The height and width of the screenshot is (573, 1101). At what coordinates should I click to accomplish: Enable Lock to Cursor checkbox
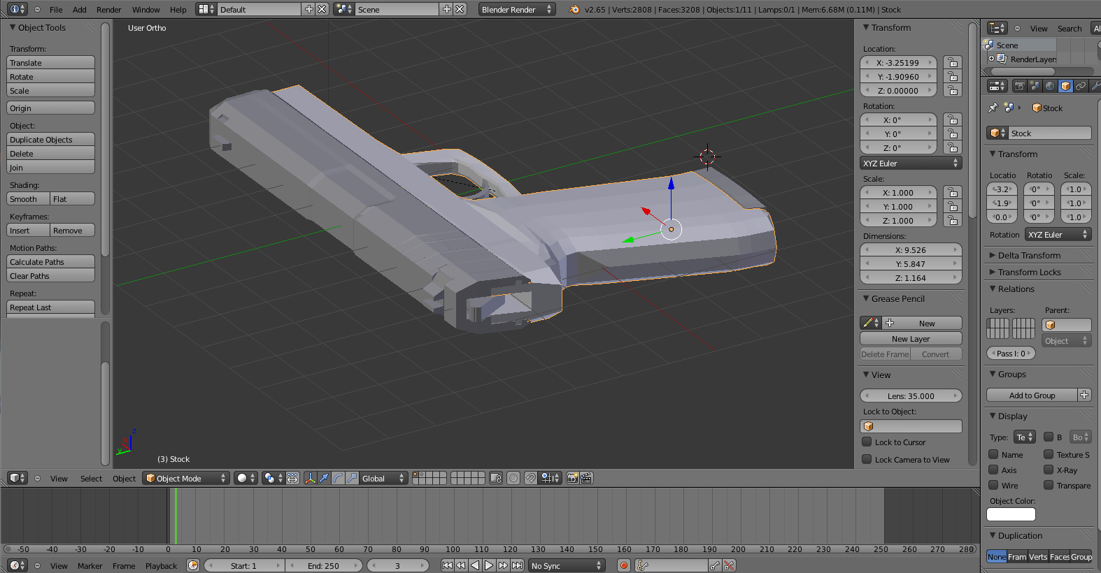[x=867, y=442]
